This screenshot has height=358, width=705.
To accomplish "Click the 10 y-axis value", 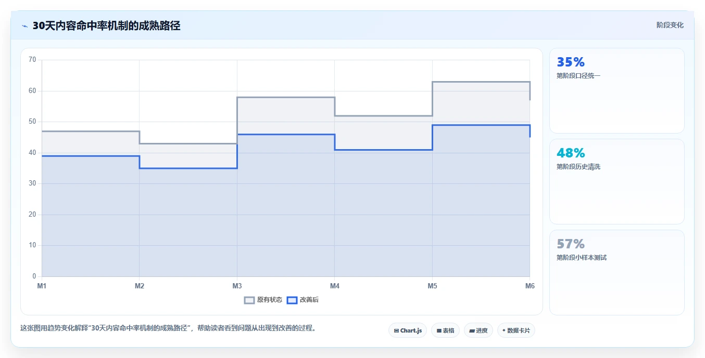I will [32, 245].
